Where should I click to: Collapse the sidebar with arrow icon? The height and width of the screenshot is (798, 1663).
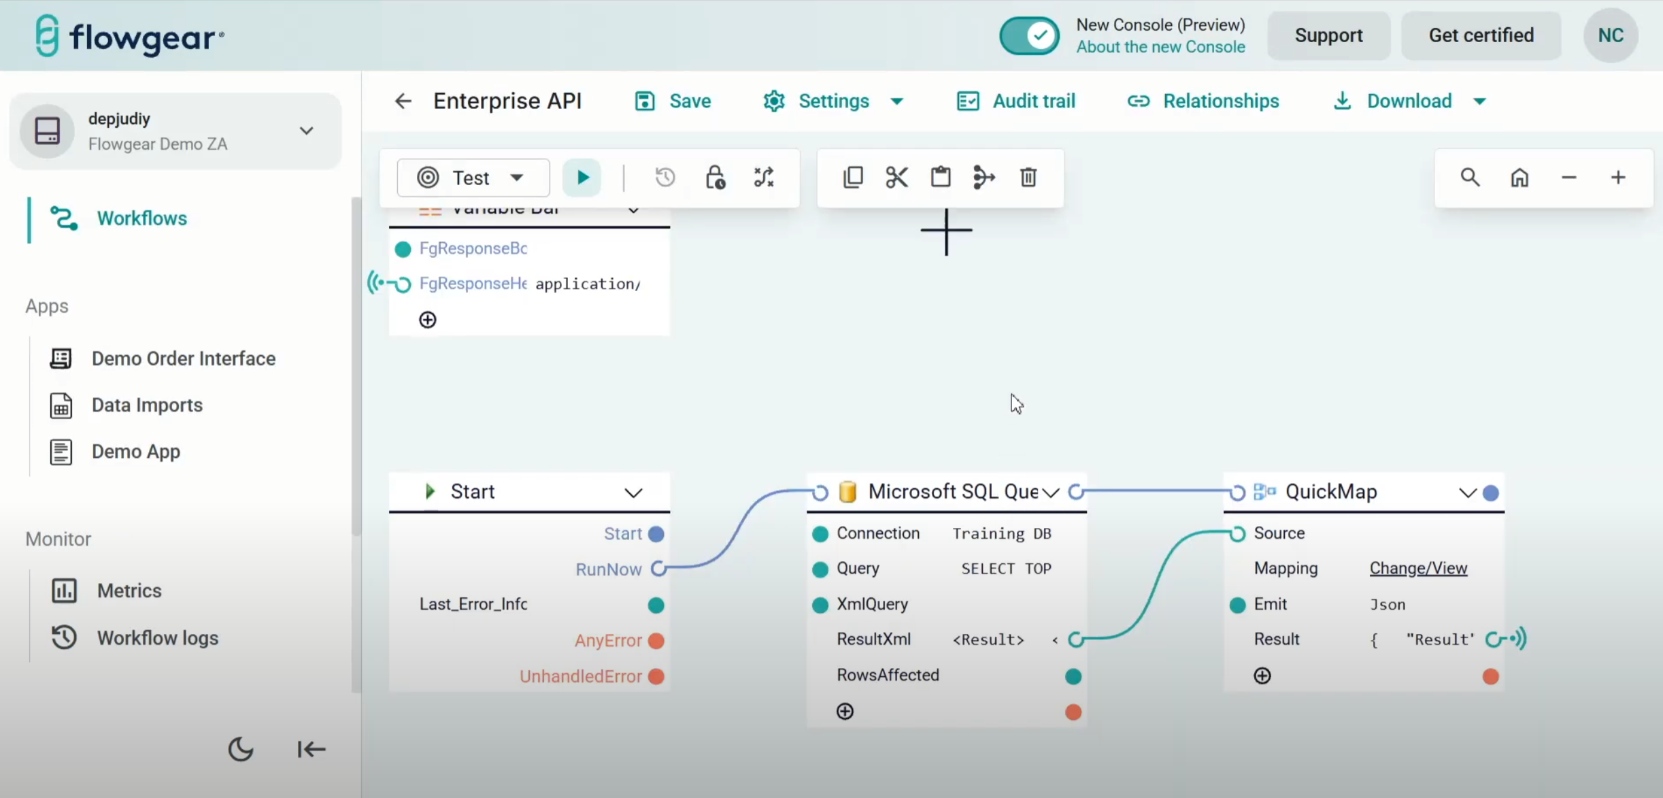[x=312, y=749]
